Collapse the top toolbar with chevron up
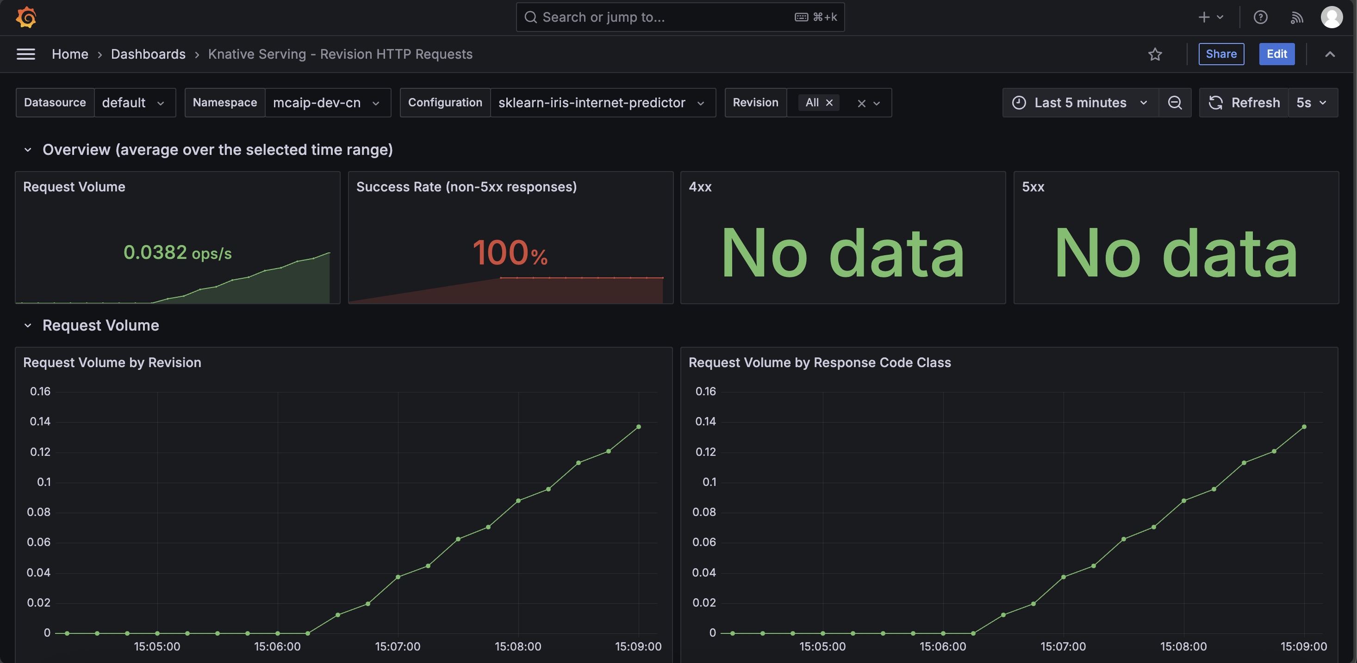The width and height of the screenshot is (1357, 663). [x=1330, y=54]
